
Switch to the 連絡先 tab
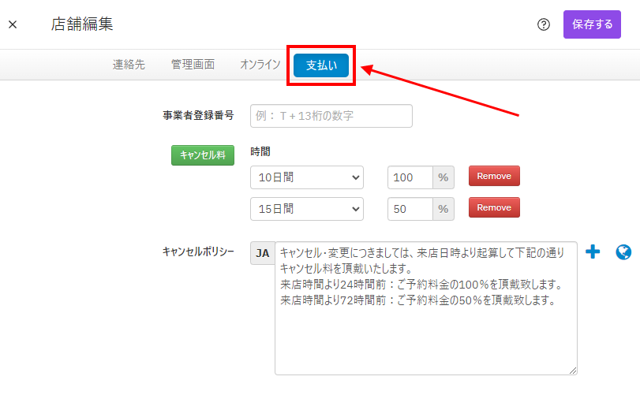129,65
